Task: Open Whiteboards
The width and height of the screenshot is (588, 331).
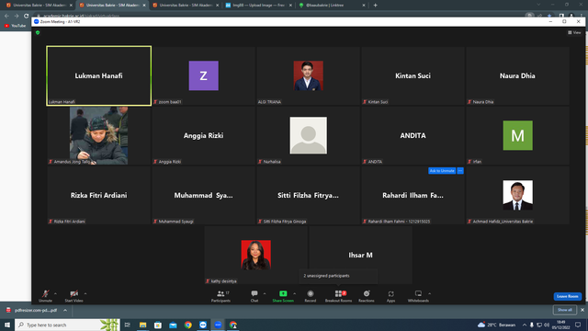Action: click(x=418, y=296)
